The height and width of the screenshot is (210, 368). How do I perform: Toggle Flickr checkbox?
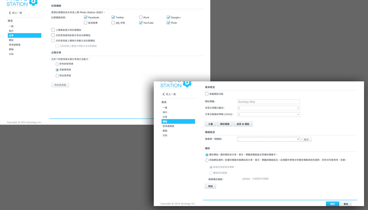(168, 23)
